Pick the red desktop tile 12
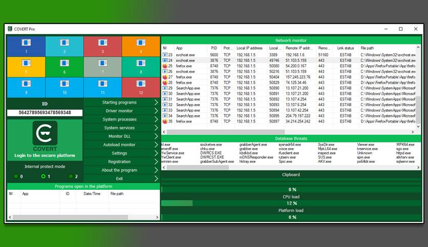The image size is (428, 247). coord(141,87)
